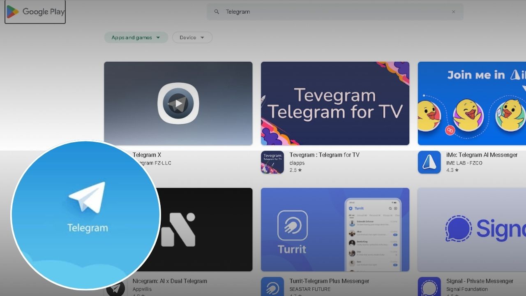Open Tevegram : Telegram for TV title

(325, 155)
